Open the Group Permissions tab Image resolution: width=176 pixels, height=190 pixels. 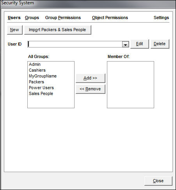tap(63, 18)
